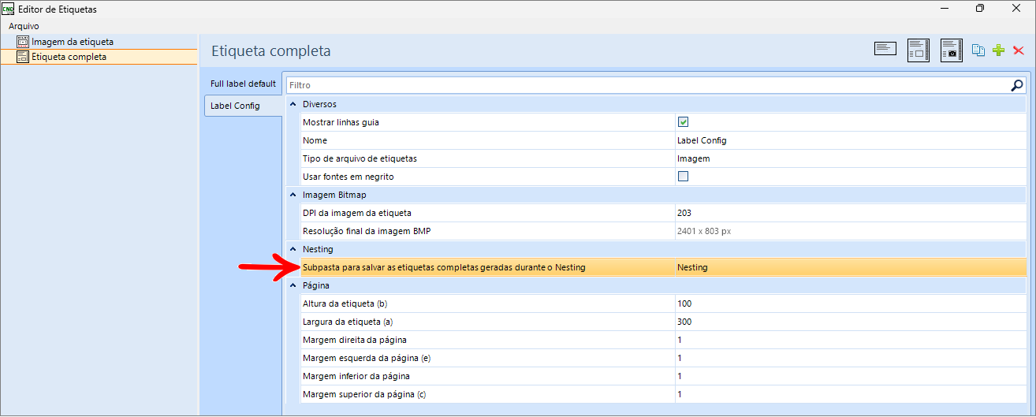Image resolution: width=1036 pixels, height=417 pixels.
Task: Maximize the Editor de Etiquetas window
Action: pos(980,9)
